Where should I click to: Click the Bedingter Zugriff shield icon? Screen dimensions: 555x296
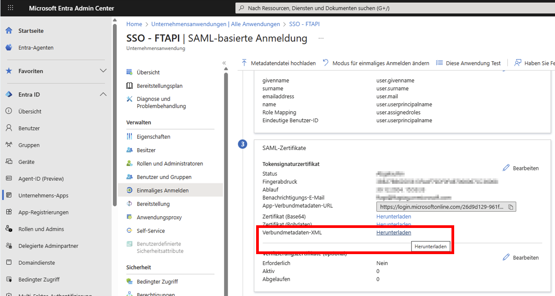[x=130, y=282]
